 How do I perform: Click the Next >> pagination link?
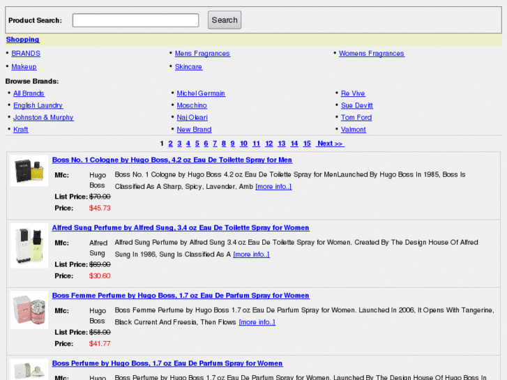(330, 144)
